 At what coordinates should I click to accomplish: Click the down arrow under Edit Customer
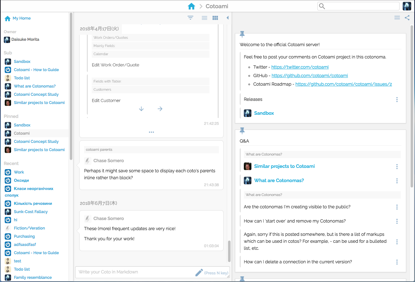[141, 109]
